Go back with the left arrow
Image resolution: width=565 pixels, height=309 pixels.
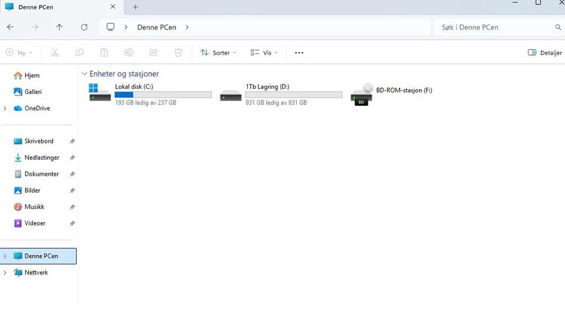[11, 27]
